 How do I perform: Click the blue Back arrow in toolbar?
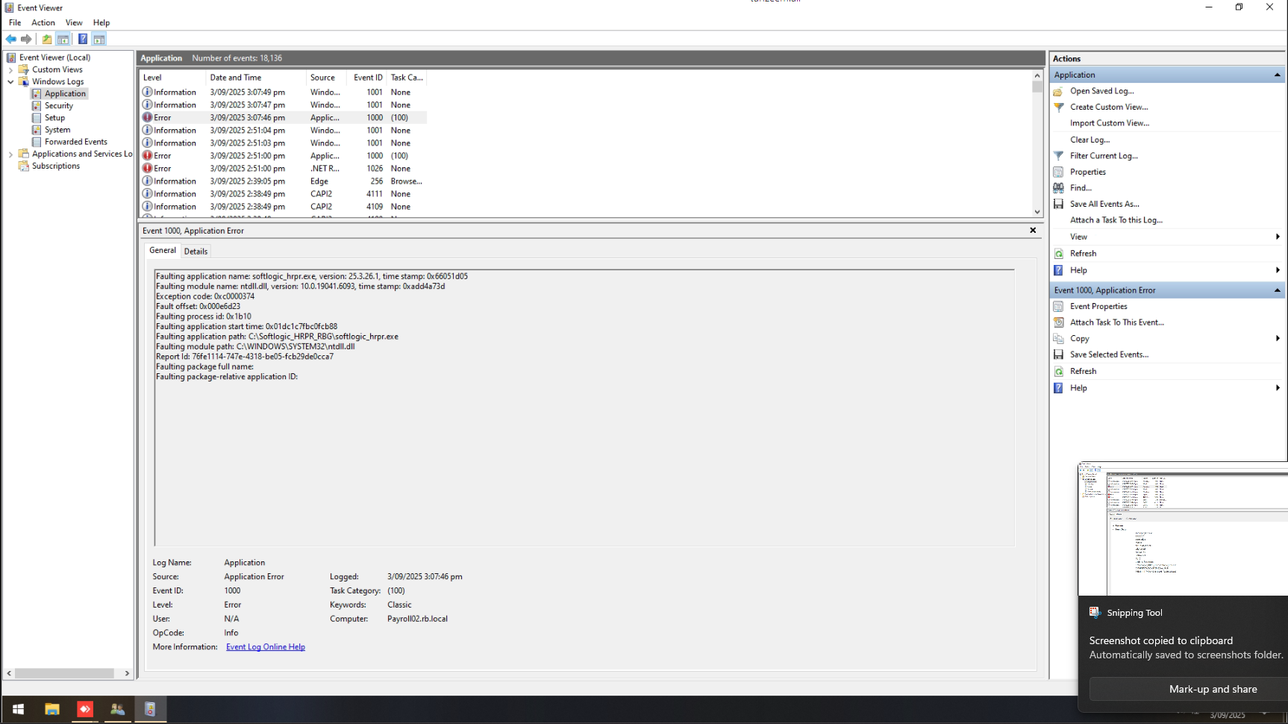point(11,39)
